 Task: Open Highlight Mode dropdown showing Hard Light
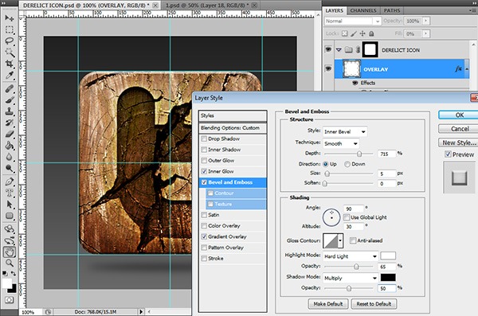click(351, 256)
